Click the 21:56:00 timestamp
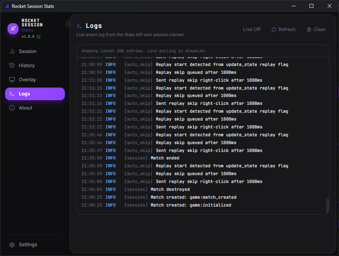The width and height of the screenshot is (339, 256). tap(92, 181)
